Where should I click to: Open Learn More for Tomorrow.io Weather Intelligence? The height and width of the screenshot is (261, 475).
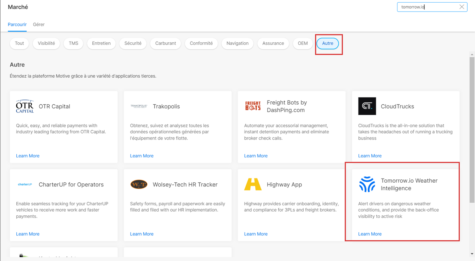tap(370, 234)
